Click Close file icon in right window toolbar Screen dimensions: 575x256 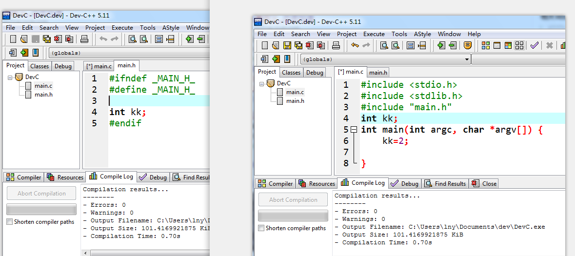coord(310,45)
